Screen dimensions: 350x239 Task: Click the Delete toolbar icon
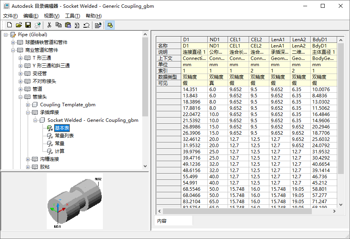coord(77,25)
